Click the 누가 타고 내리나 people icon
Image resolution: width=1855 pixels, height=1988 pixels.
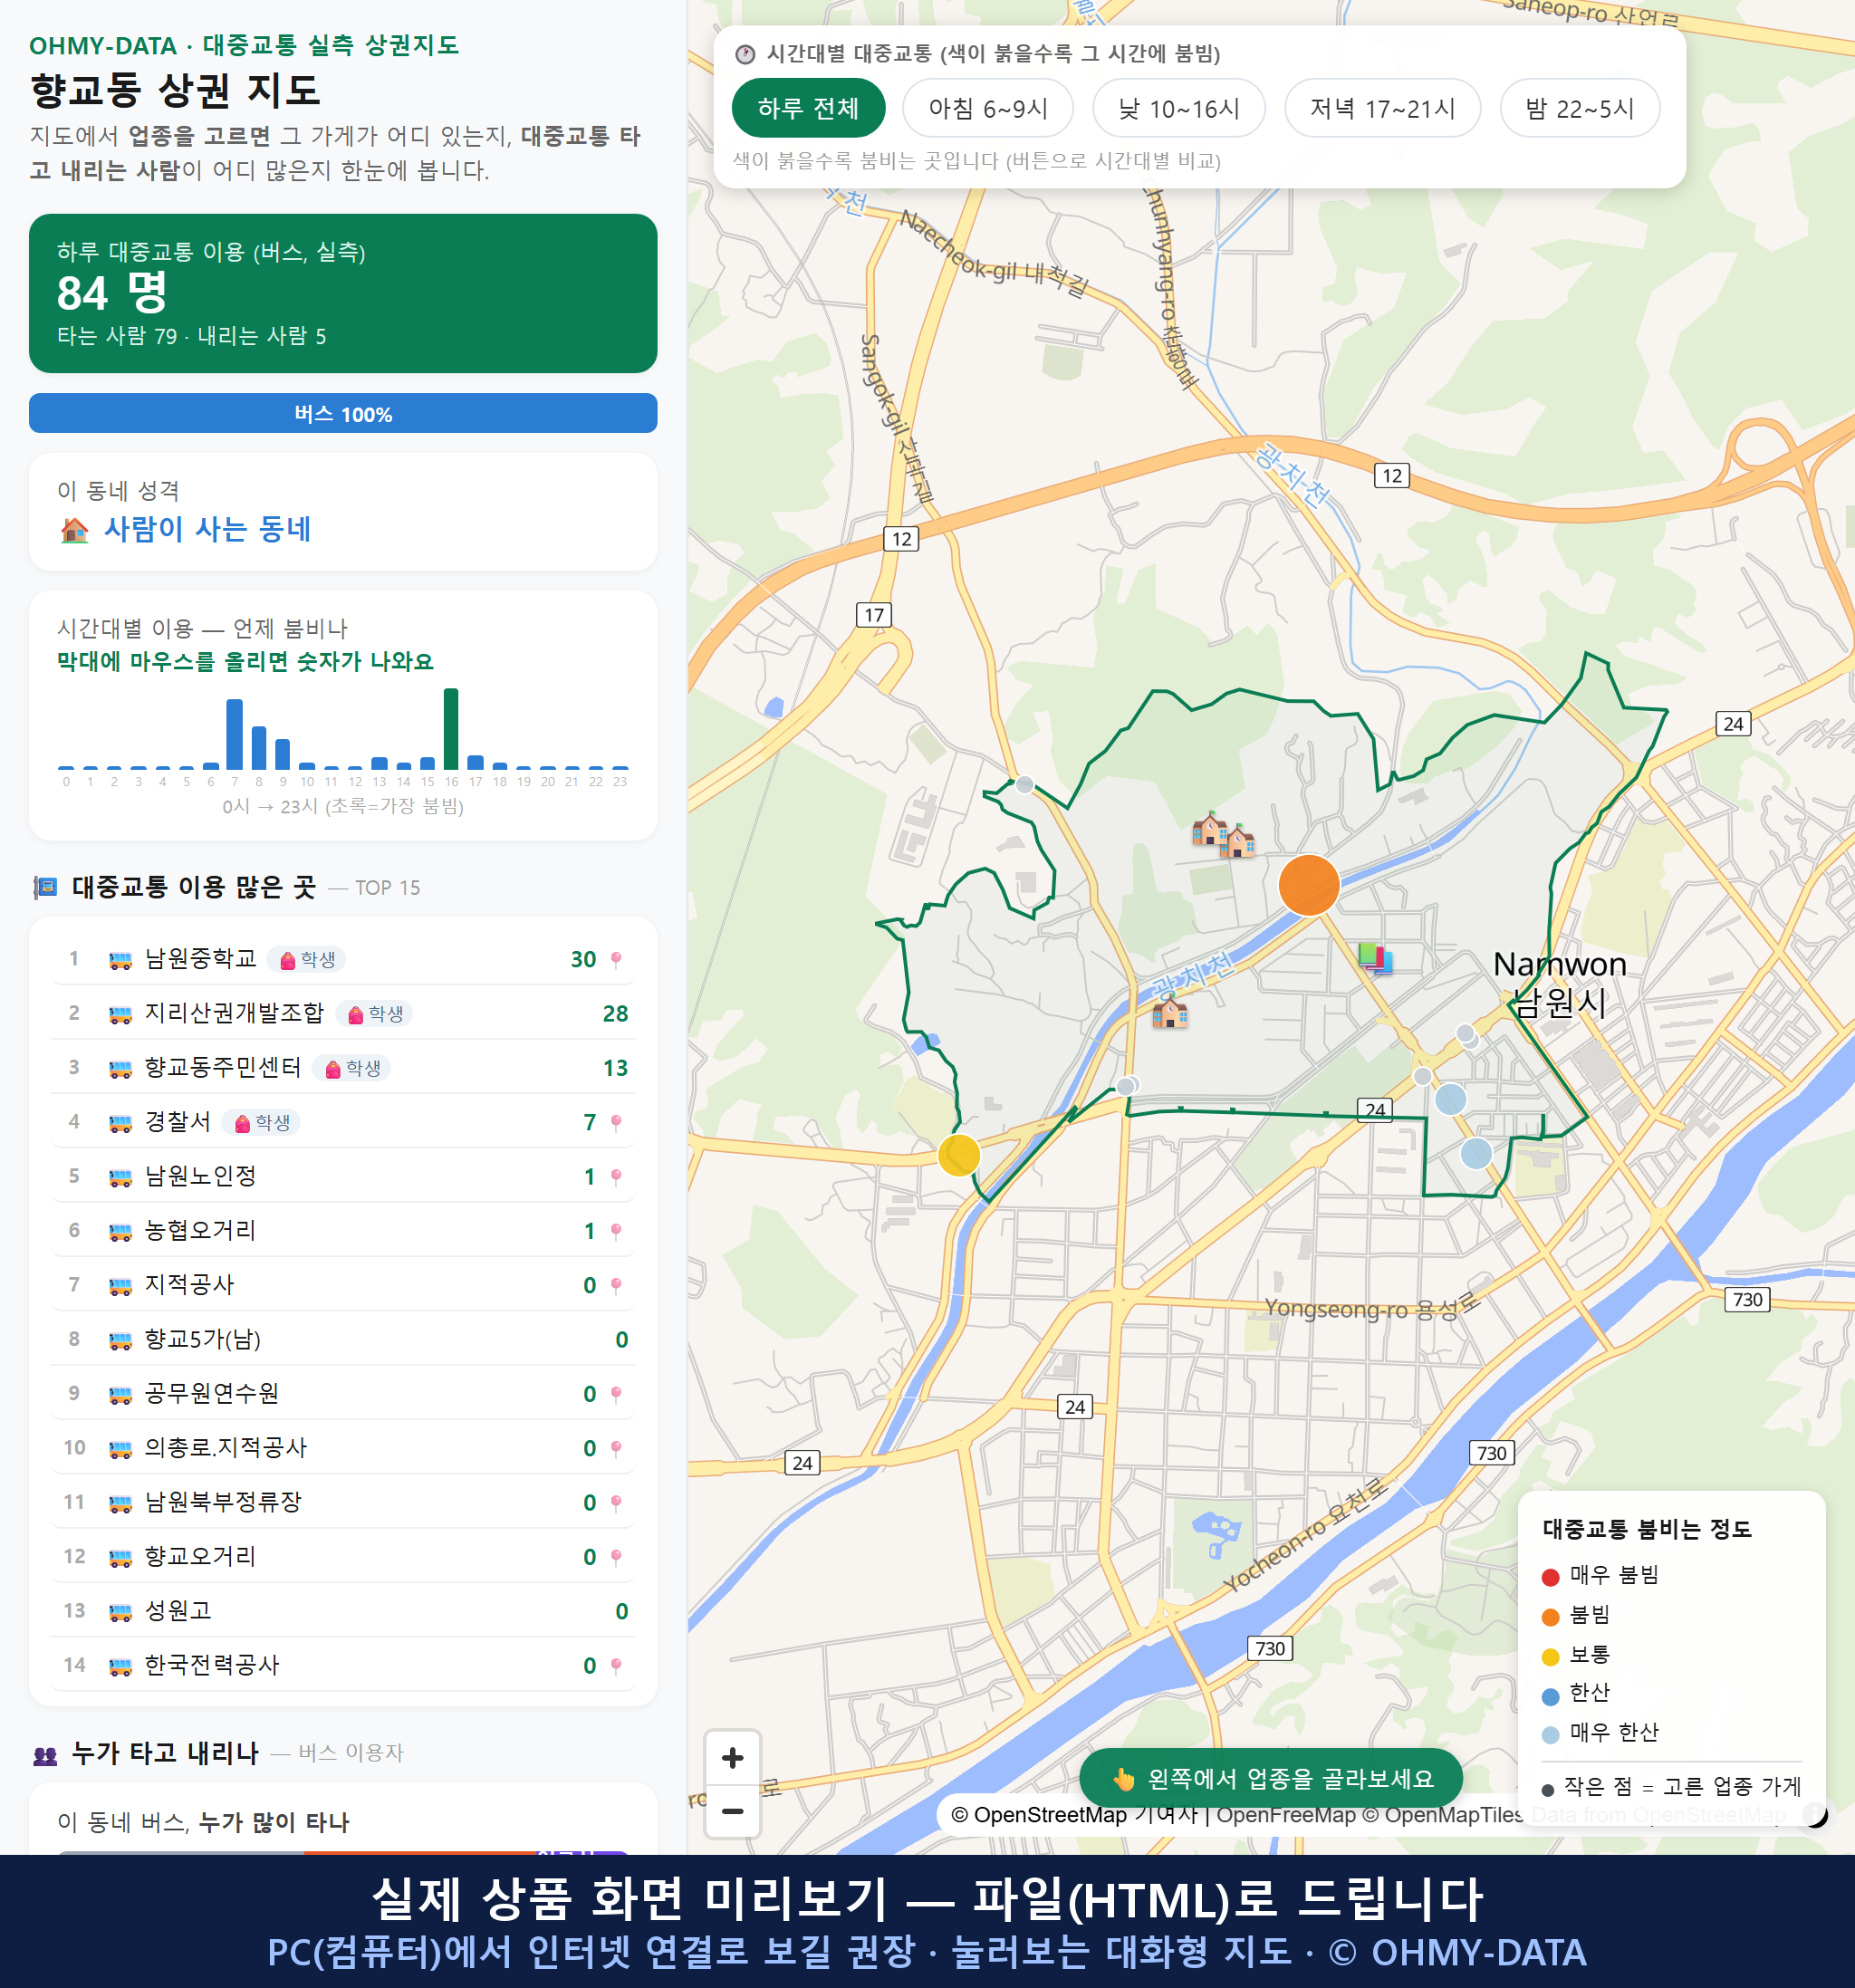(45, 1755)
